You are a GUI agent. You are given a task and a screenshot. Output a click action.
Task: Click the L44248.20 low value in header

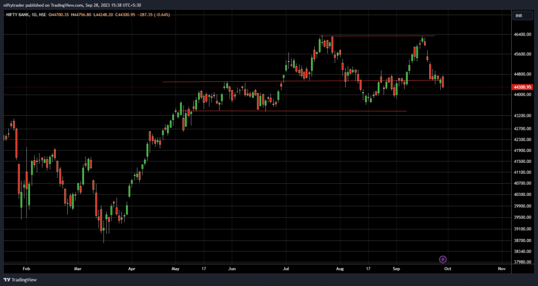104,15
